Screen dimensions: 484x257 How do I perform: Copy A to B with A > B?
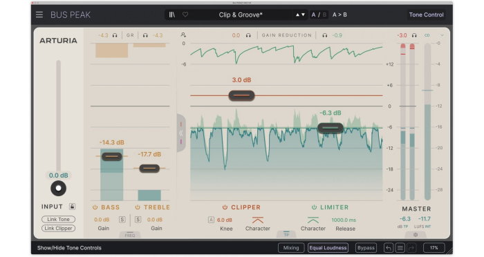click(339, 15)
